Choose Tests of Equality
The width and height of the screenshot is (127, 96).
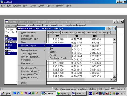pyautogui.click(x=32, y=54)
